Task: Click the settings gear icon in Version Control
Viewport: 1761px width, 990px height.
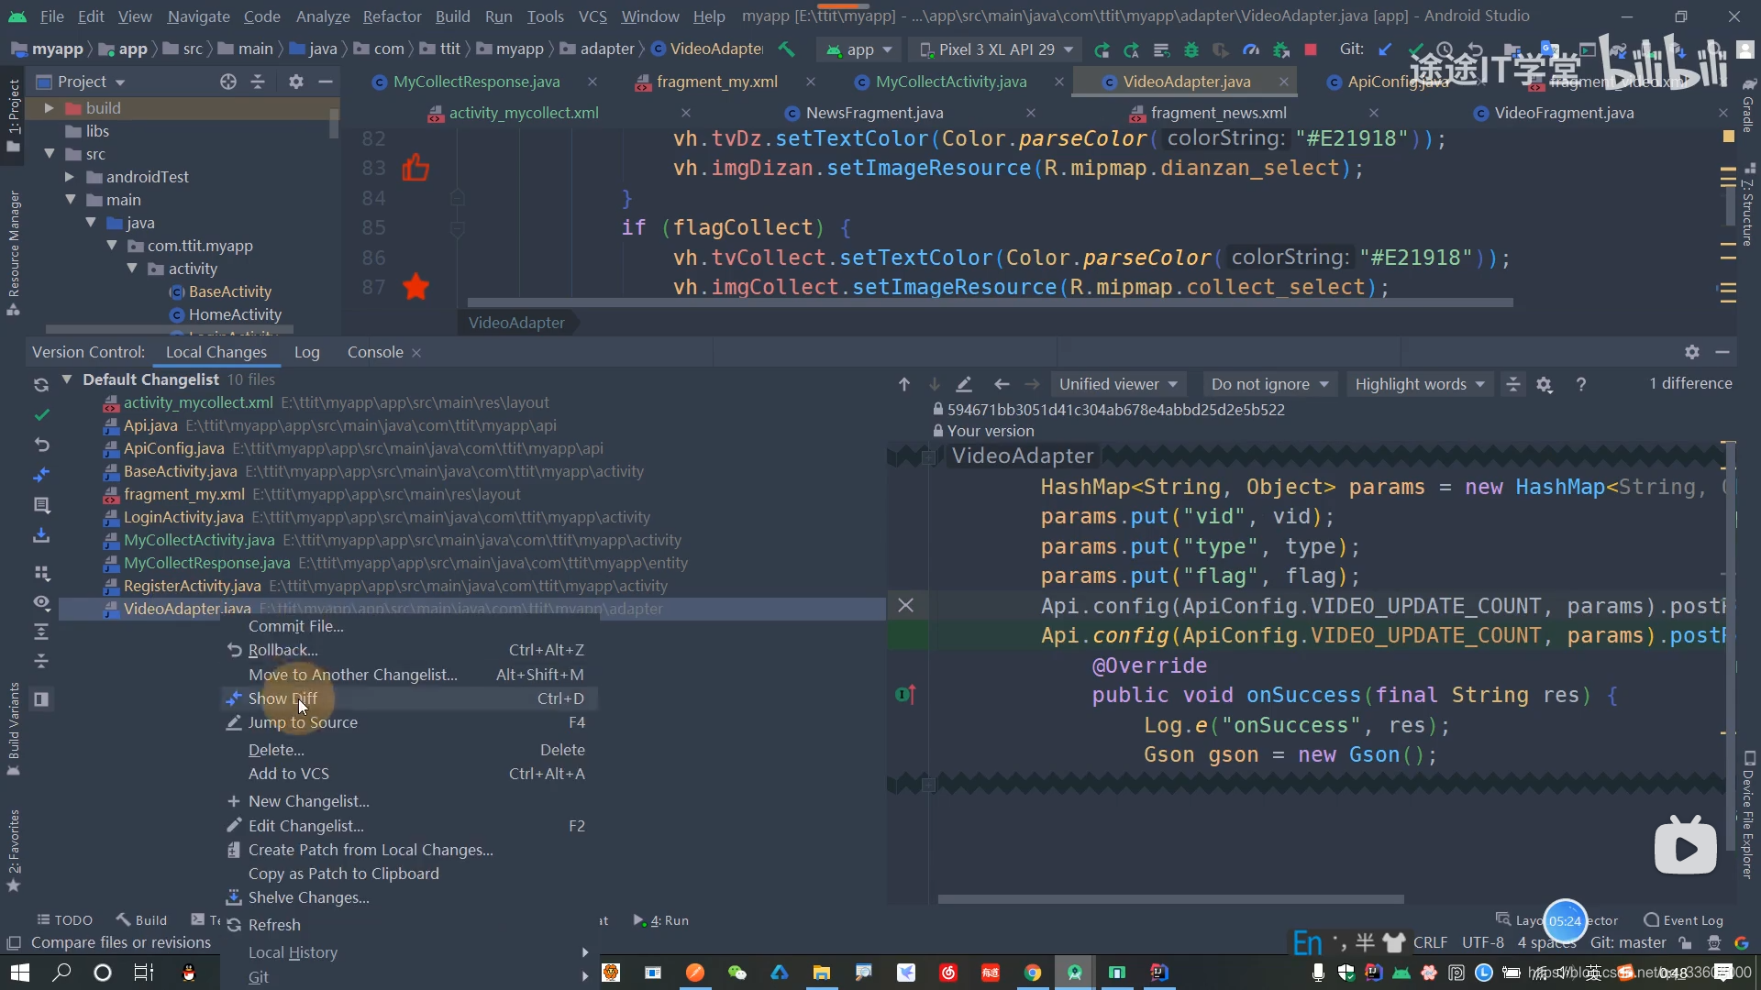Action: 1692,352
